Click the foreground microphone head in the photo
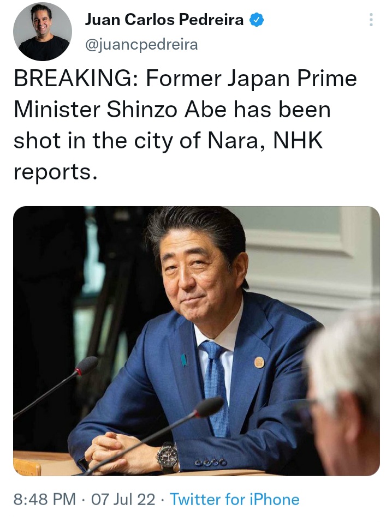 209,407
